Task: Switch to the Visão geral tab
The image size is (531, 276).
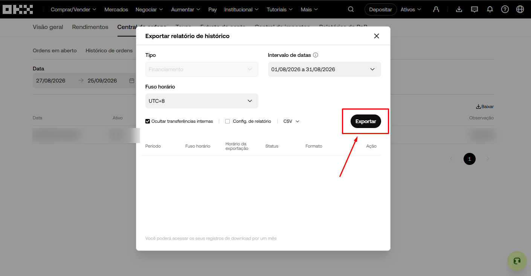Action: (x=48, y=27)
